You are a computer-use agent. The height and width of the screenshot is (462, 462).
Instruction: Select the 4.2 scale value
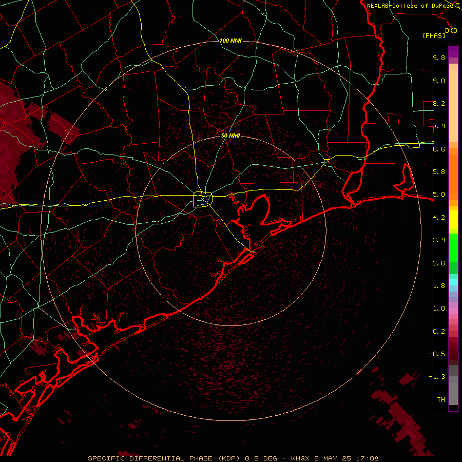[439, 218]
